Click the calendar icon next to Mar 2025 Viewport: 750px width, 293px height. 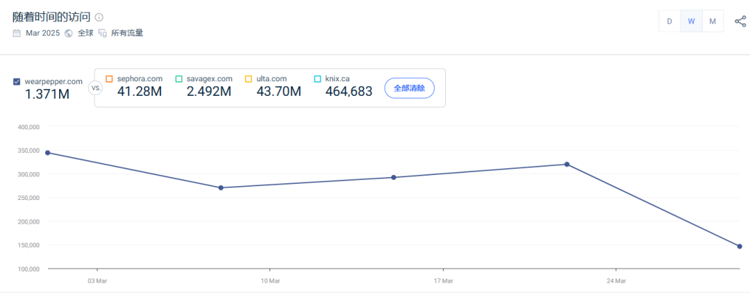[17, 33]
